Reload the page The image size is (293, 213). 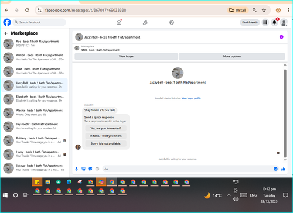pyautogui.click(x=27, y=10)
